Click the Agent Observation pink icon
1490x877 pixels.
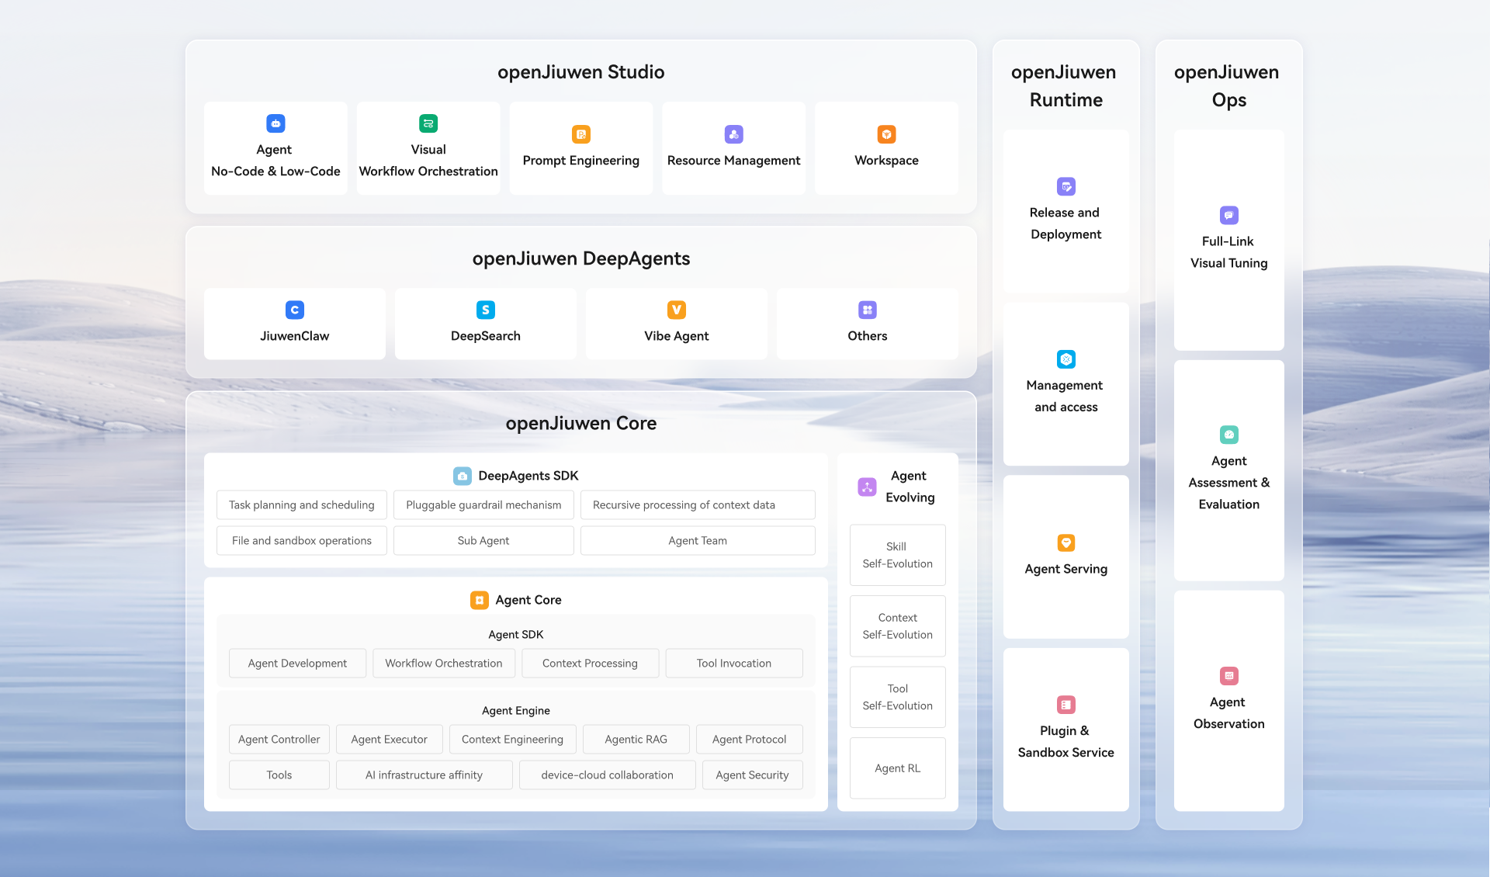coord(1229,676)
